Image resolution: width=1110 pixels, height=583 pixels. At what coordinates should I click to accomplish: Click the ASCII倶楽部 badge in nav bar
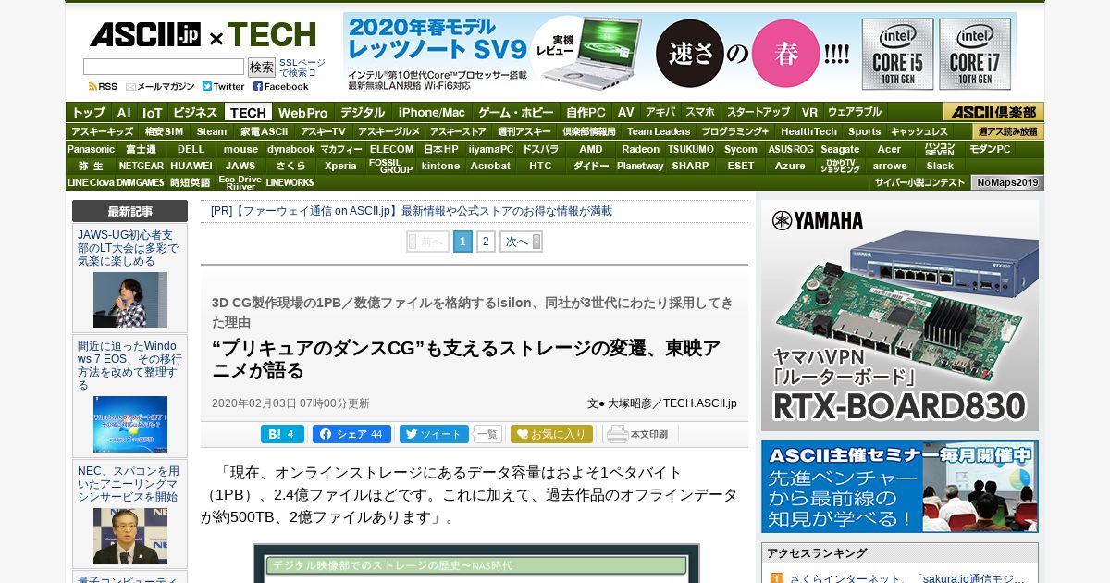coord(993,112)
